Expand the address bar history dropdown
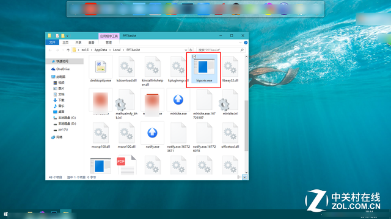 point(186,50)
